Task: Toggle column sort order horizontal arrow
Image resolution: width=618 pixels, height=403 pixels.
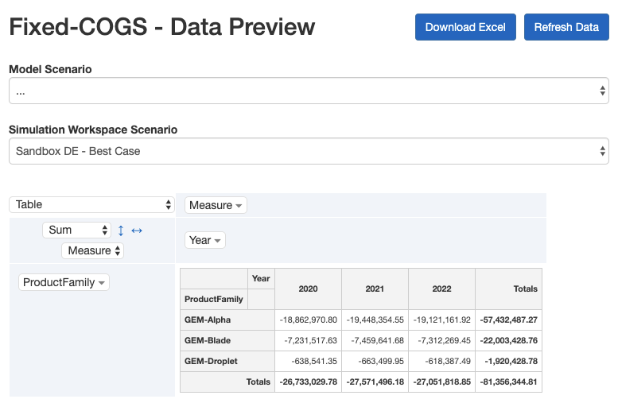Action: click(137, 231)
